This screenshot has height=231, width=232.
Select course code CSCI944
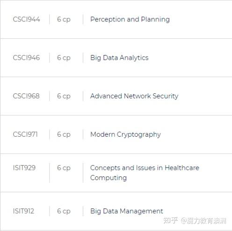(26, 20)
